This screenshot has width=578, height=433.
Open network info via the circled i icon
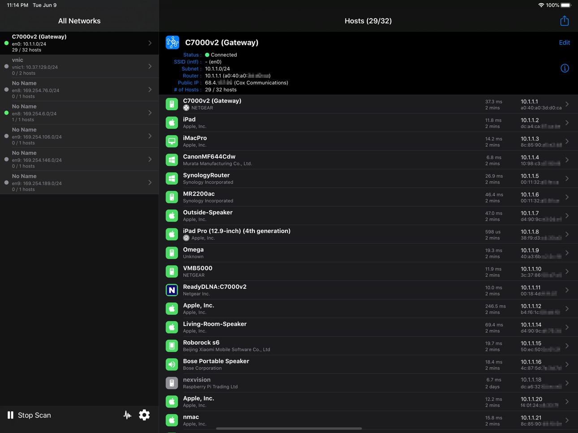[x=565, y=68]
